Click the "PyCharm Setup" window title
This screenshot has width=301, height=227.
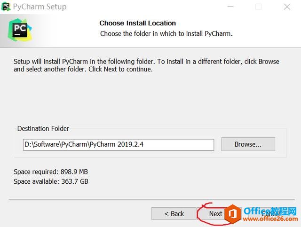pyautogui.click(x=40, y=7)
